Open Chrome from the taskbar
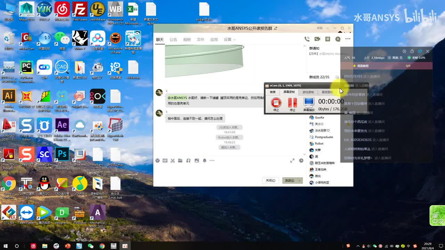 (x=102, y=246)
